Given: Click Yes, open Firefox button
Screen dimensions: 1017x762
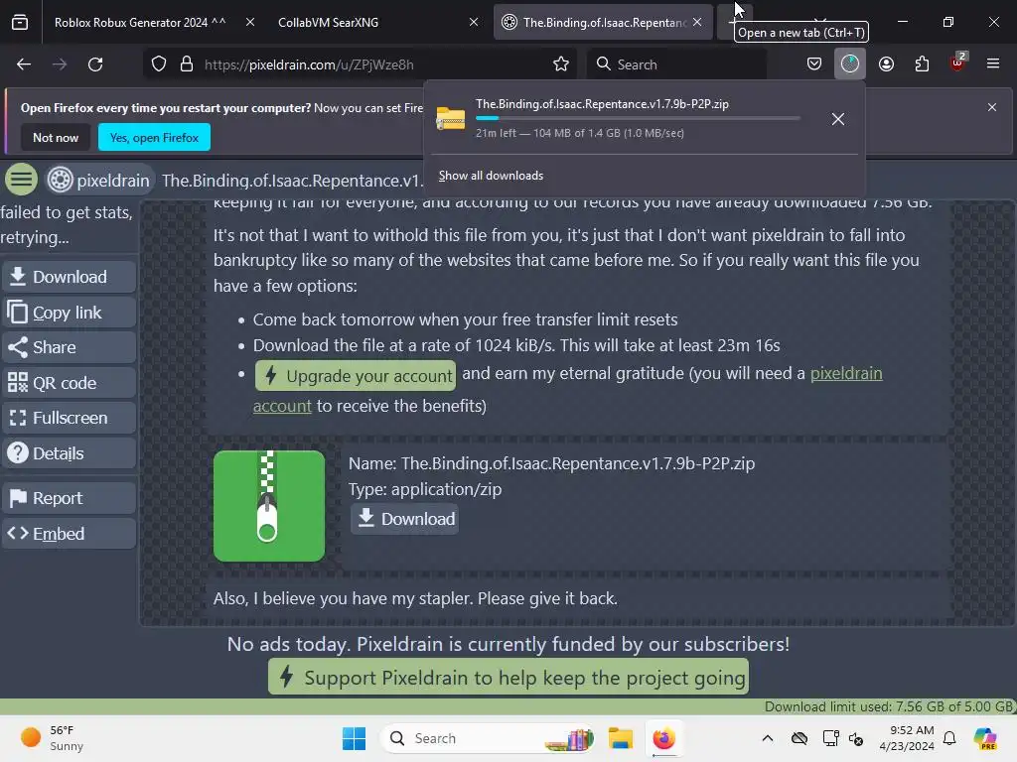Looking at the screenshot, I should (x=154, y=137).
